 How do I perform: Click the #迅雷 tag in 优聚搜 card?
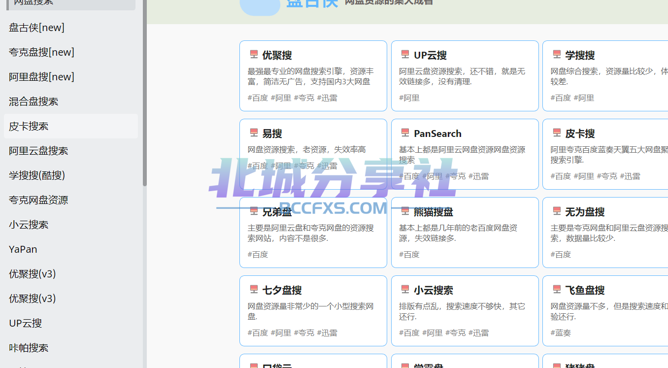(x=327, y=98)
